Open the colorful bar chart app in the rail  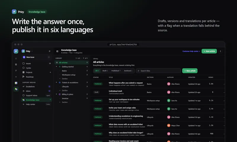point(16,83)
